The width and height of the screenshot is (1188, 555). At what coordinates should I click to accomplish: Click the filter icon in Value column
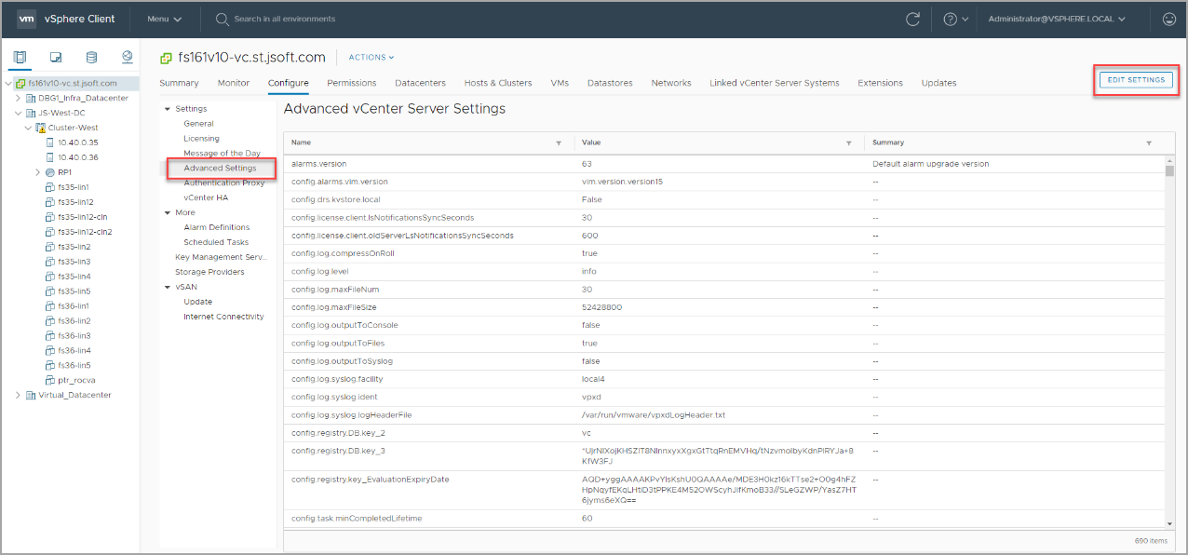(x=848, y=143)
